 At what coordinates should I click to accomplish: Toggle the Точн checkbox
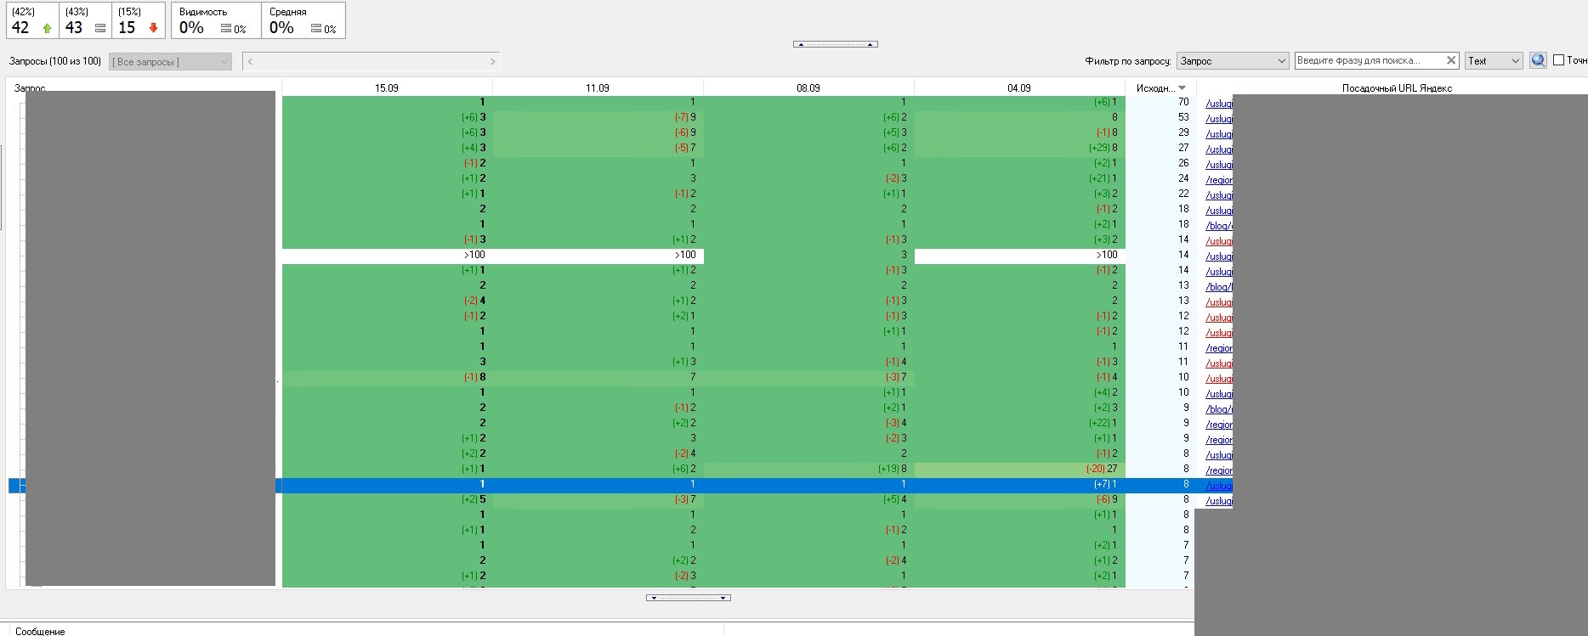click(x=1558, y=60)
